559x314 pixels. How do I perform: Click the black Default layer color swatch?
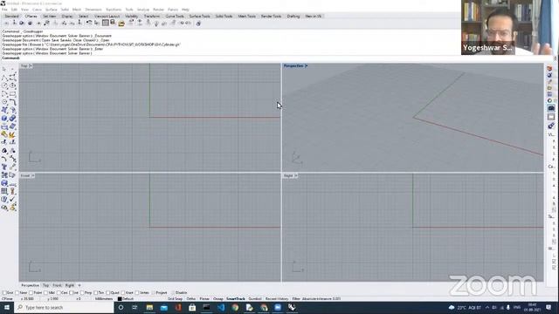(x=120, y=299)
